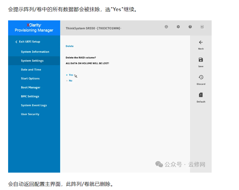
Task: Click the Discard label text
Action: pyautogui.click(x=201, y=84)
